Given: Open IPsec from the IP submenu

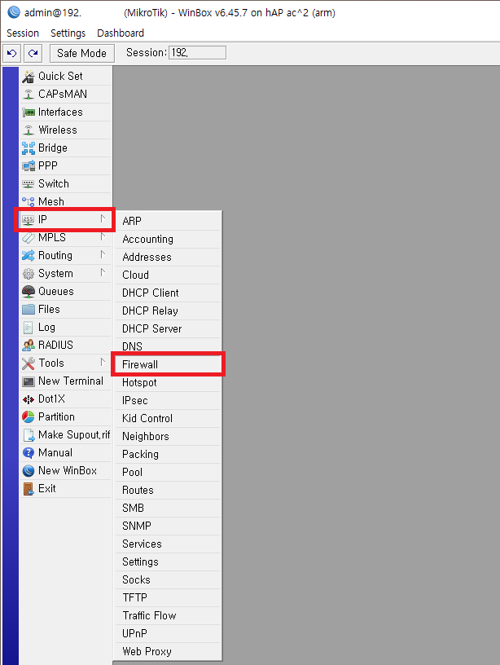Looking at the screenshot, I should pos(168,400).
